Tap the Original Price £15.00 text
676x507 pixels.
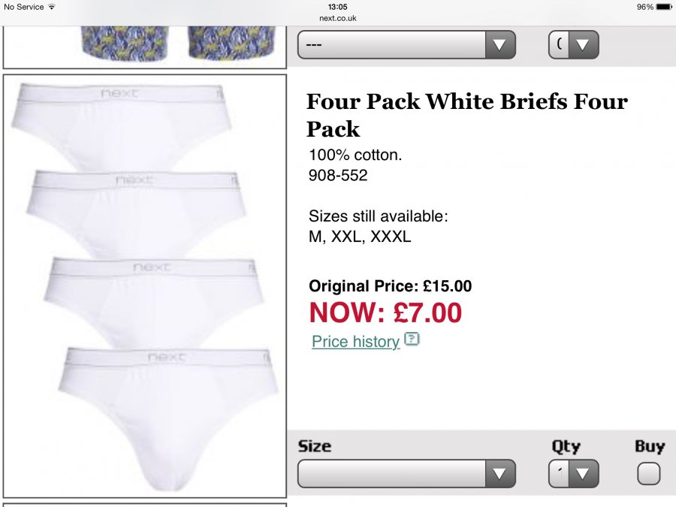[x=390, y=286]
